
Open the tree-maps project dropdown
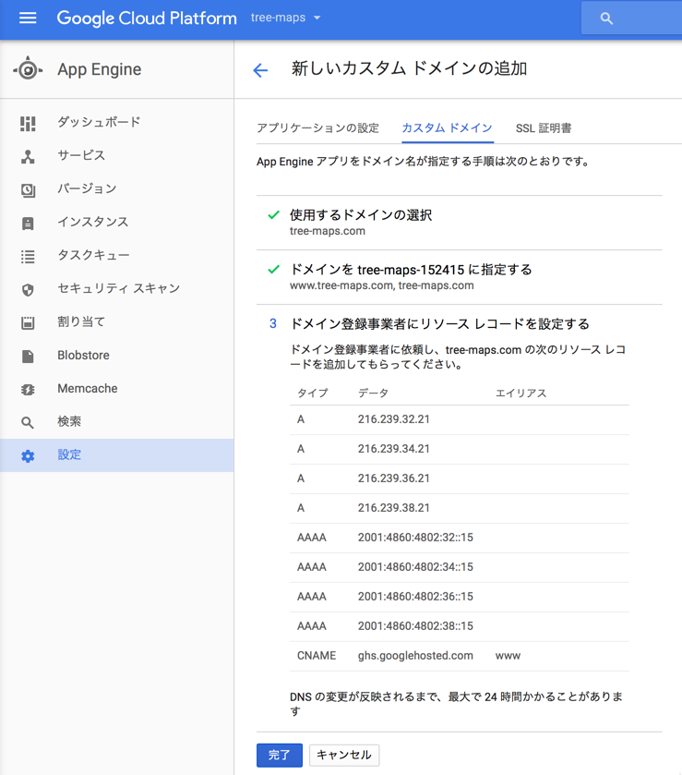(286, 18)
